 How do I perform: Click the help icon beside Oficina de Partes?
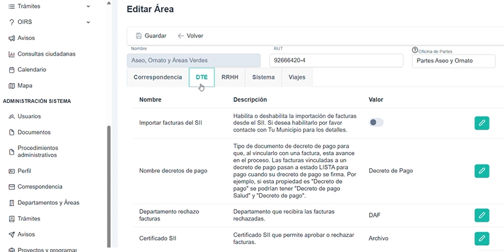point(415,50)
